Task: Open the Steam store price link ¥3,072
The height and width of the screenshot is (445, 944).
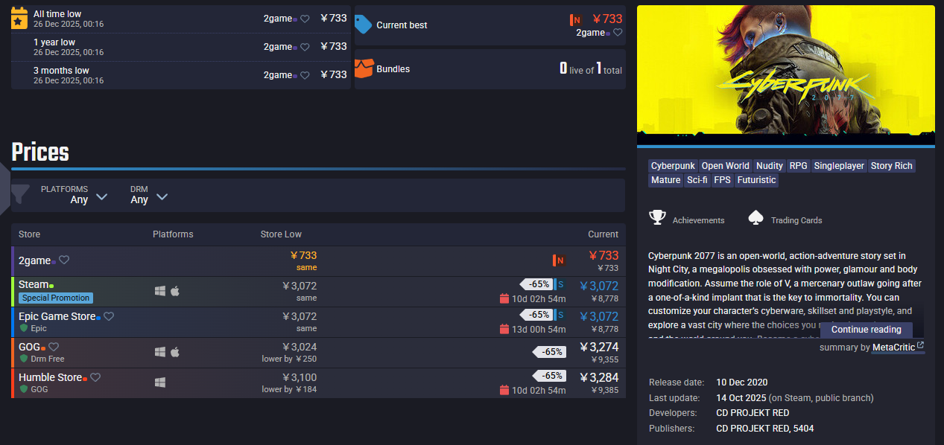Action: coord(599,286)
